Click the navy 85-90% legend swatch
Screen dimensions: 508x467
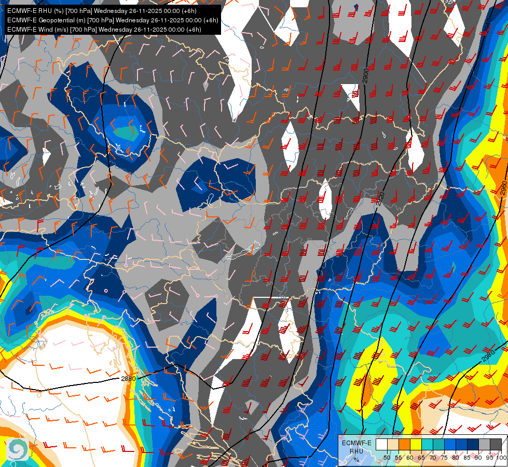click(473, 444)
